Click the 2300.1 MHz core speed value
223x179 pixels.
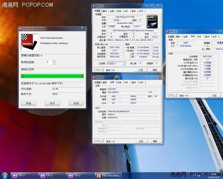(115, 47)
